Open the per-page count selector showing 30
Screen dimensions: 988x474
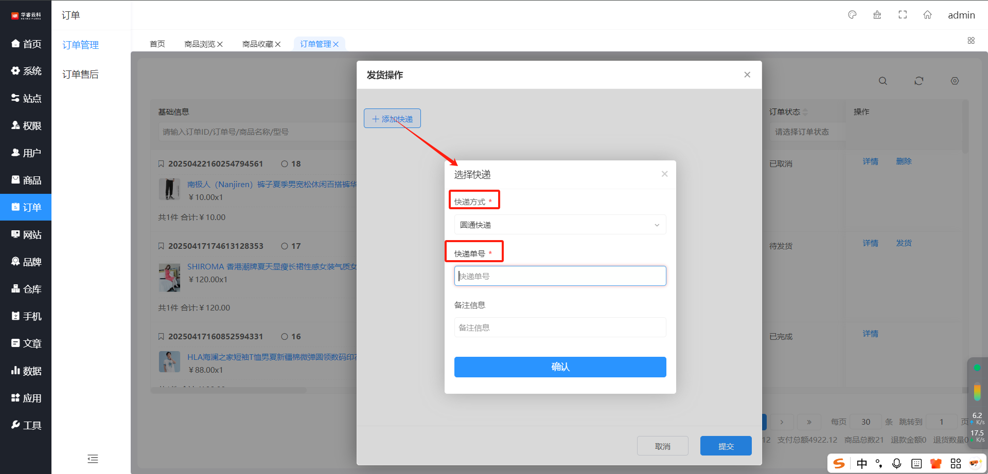click(x=866, y=422)
